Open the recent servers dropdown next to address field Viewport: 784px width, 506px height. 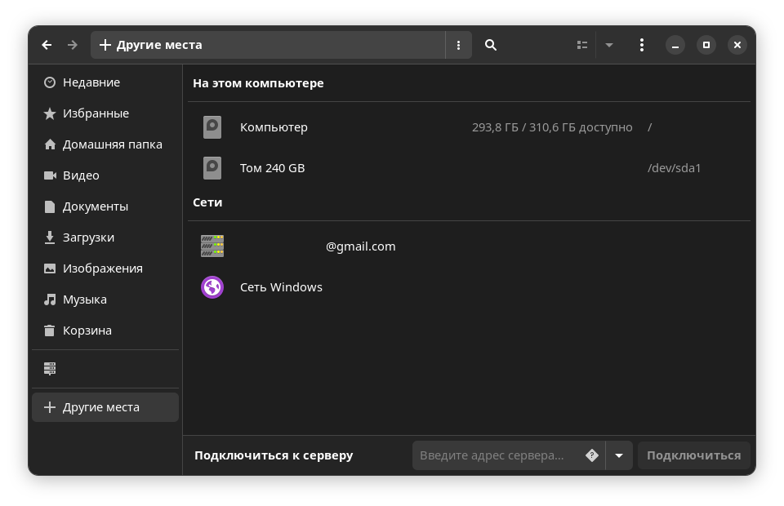click(x=618, y=455)
